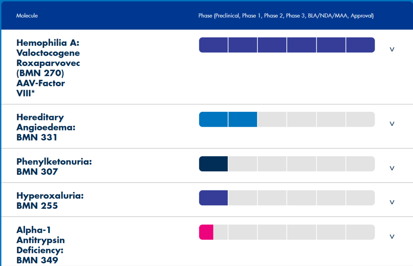Viewport: 413px width, 266px height.
Task: Expand the Alpha-1 Antitrypsin Deficiency BMN 349 row
Action: tap(392, 236)
